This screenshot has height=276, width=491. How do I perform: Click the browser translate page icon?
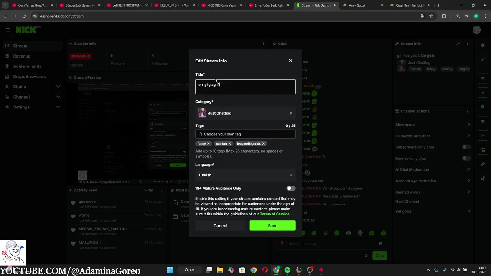423,16
